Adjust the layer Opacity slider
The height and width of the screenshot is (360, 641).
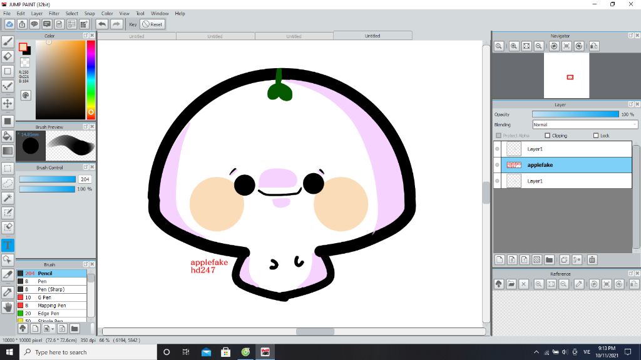576,114
